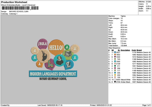This screenshot has width=152, height=107.
Task: Select the teal swatch next to 1550 stitches
Action: click(115, 61)
